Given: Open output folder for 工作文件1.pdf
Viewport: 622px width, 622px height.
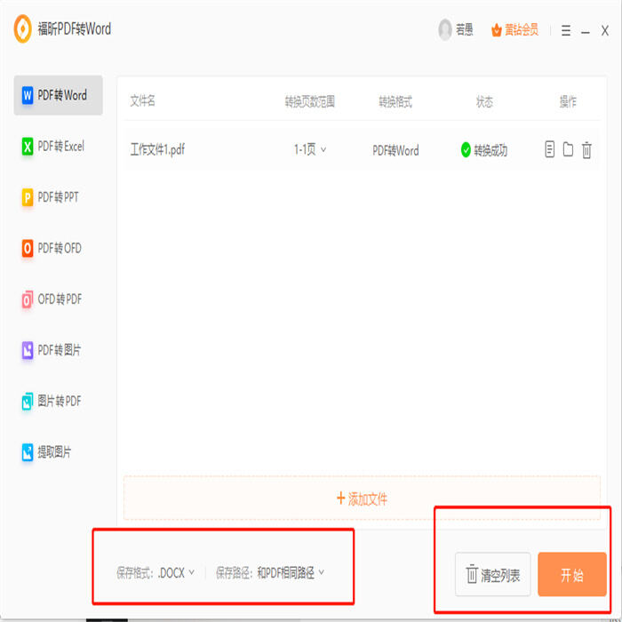Looking at the screenshot, I should point(568,149).
